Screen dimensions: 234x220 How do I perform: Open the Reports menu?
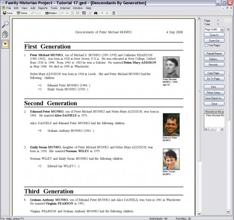coord(43,8)
